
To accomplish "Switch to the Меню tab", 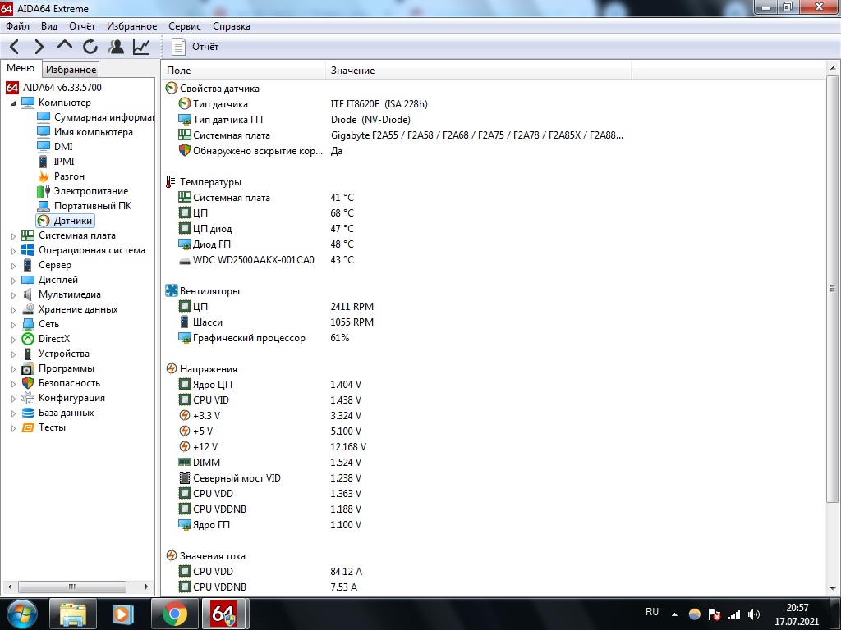I will pyautogui.click(x=21, y=69).
